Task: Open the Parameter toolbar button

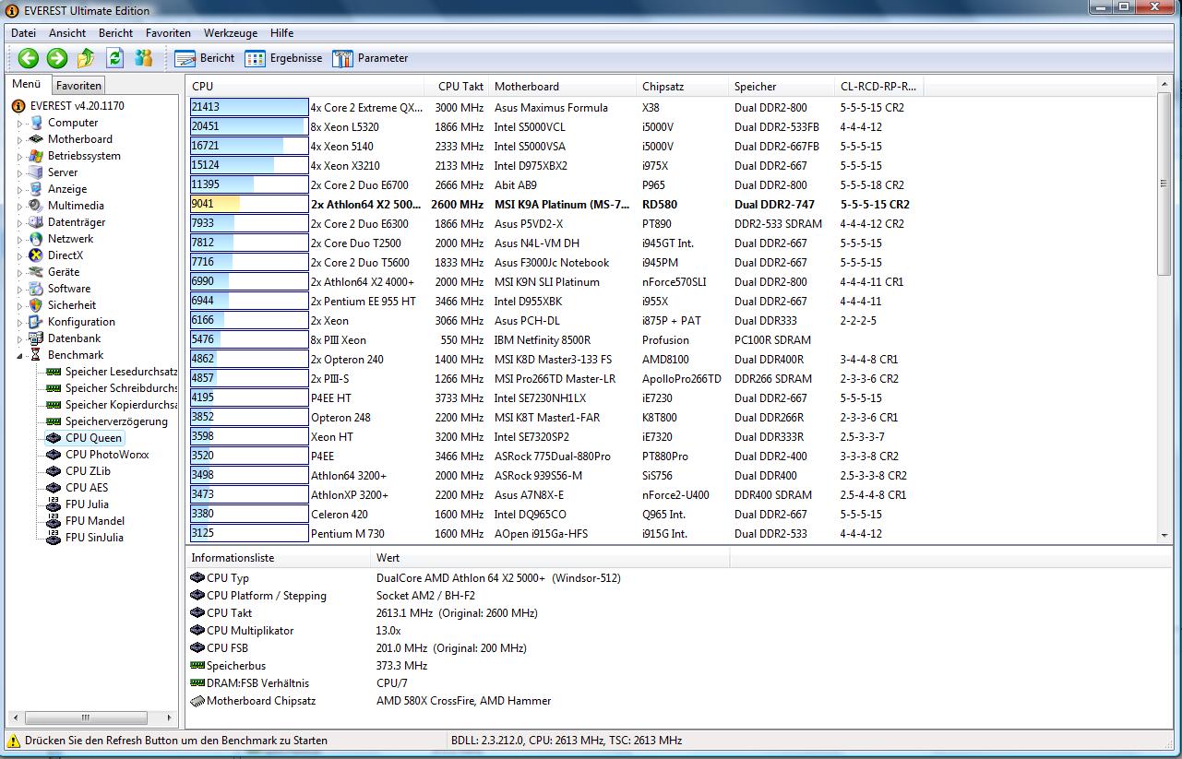Action: (x=370, y=58)
